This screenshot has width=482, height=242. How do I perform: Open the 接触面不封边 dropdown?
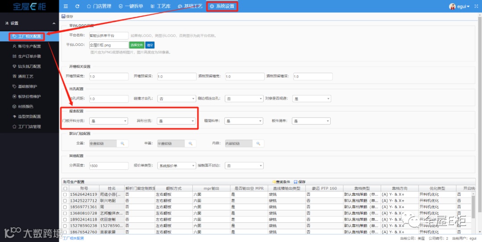click(x=244, y=165)
